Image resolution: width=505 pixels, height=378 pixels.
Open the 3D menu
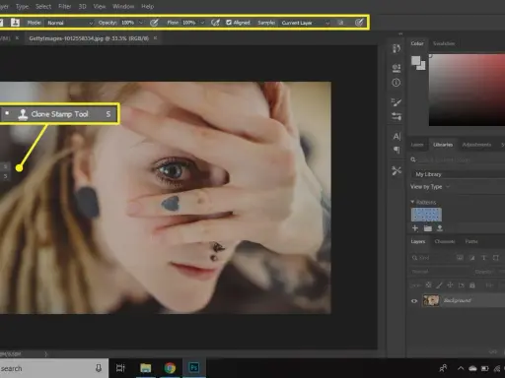82,6
